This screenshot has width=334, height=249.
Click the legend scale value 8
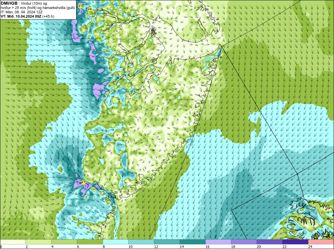(104, 247)
